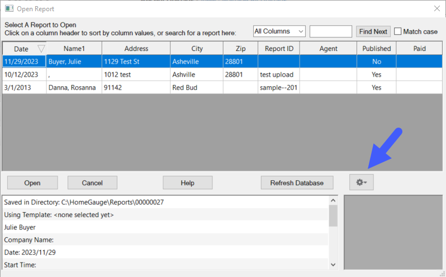The width and height of the screenshot is (446, 277).
Task: Click the Open Report window icon
Action: (9, 9)
